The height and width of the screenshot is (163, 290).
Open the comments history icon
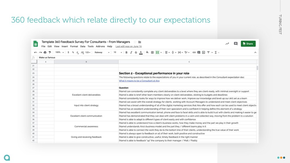(x=236, y=44)
